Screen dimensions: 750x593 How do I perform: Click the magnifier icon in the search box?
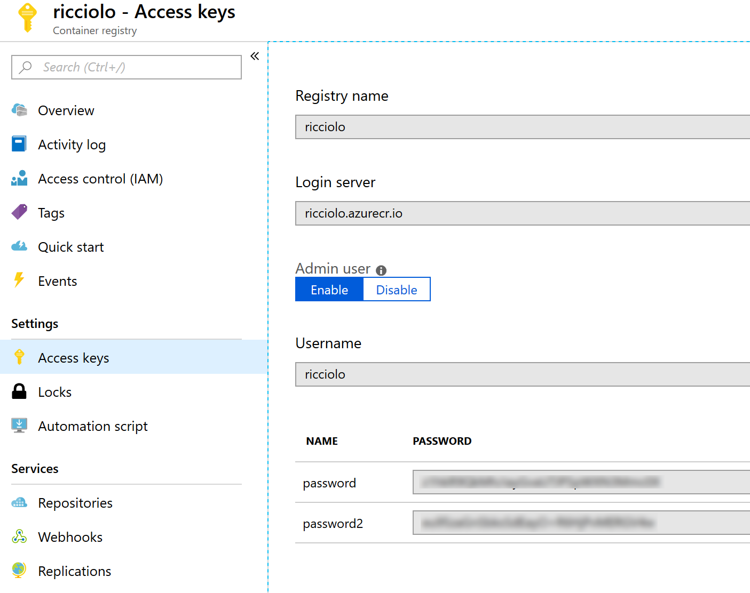click(x=25, y=67)
